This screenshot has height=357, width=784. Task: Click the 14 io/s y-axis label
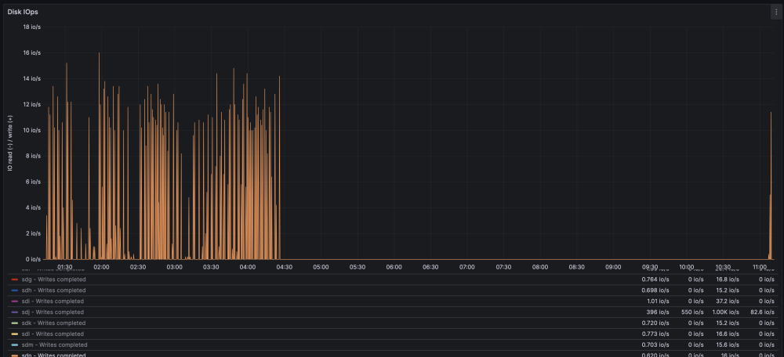(x=32, y=79)
